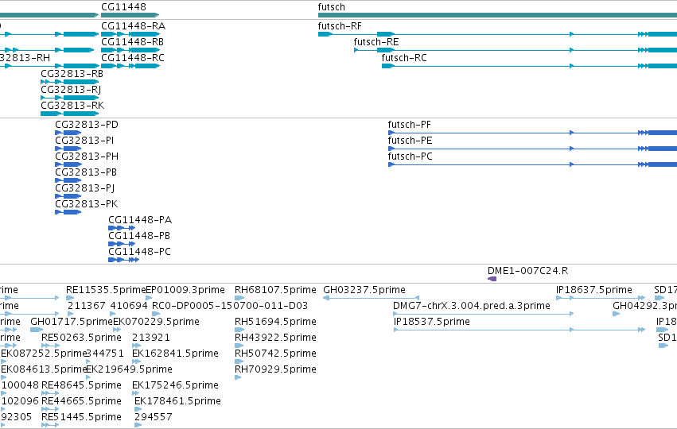
Task: Click the CG11448 gene bar glyph
Action: tap(130, 15)
